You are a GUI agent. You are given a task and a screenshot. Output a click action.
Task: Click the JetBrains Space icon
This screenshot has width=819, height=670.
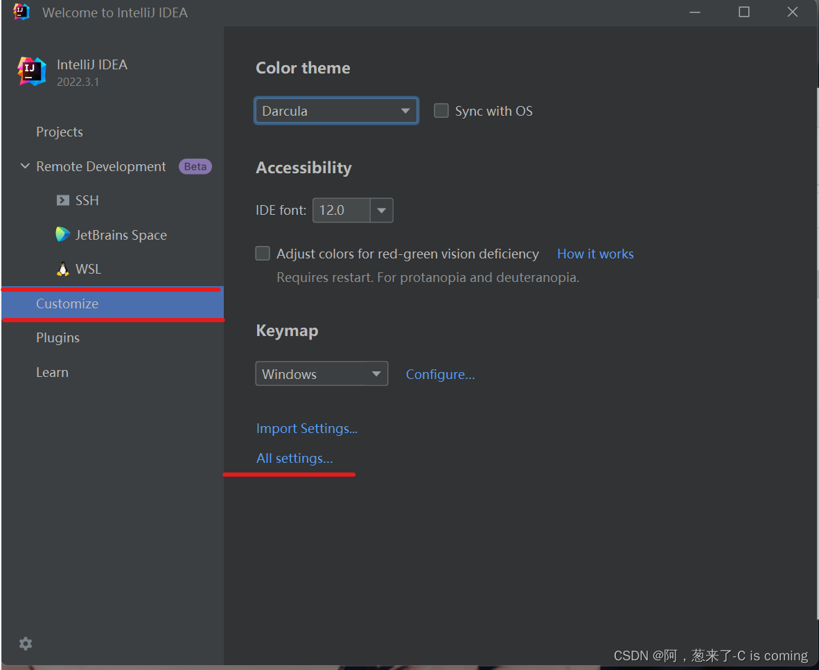click(62, 234)
